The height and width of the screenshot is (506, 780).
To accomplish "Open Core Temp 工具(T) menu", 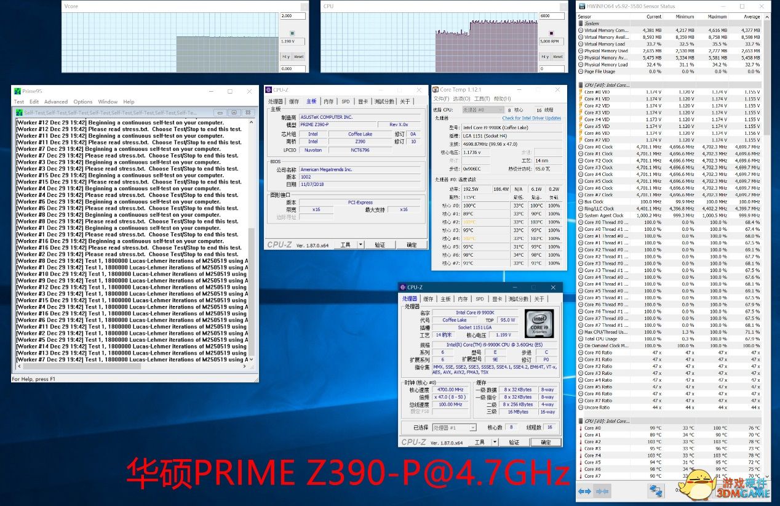I will tap(482, 99).
